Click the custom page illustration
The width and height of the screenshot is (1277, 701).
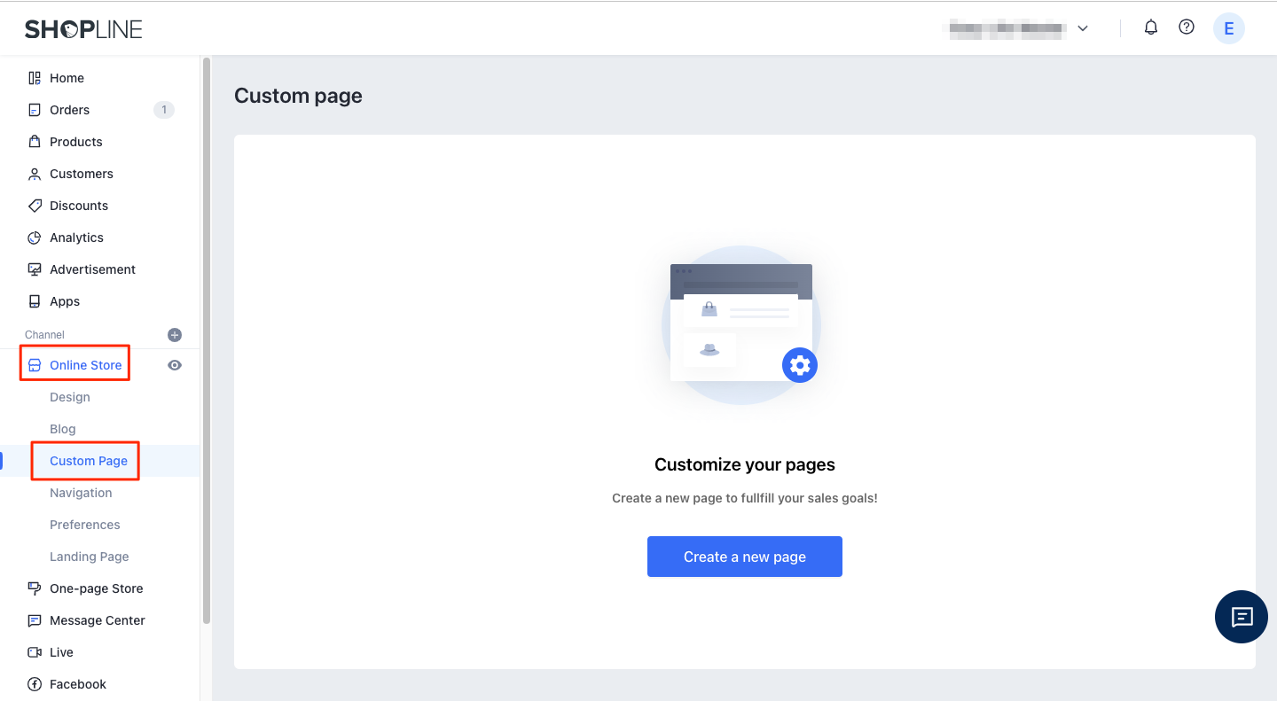click(x=741, y=324)
